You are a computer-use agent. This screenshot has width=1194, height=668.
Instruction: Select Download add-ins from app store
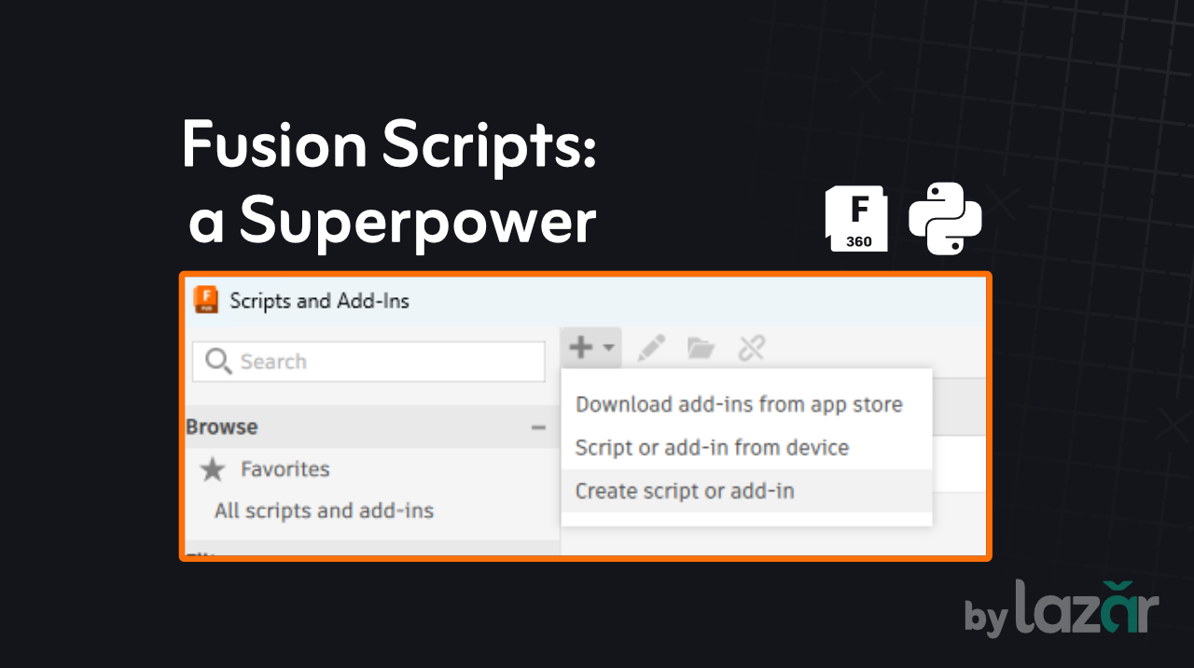[x=739, y=404]
